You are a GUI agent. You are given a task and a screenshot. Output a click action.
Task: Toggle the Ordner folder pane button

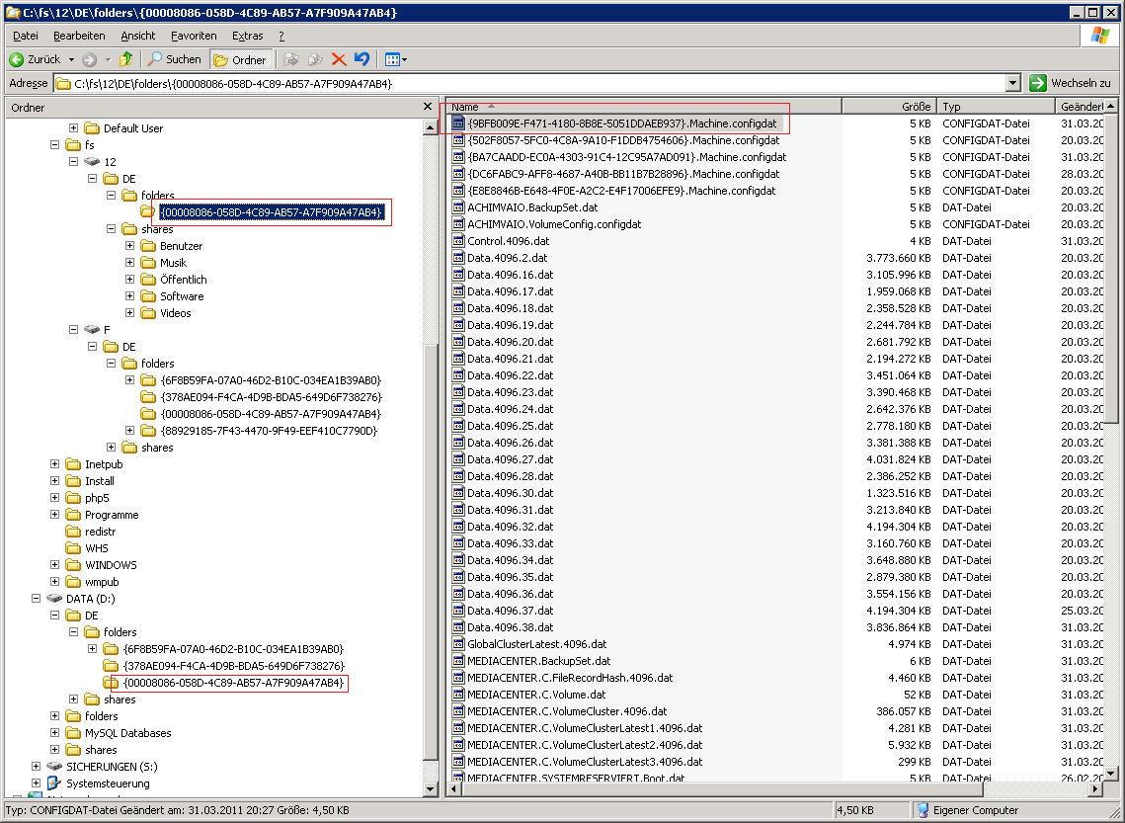[x=240, y=59]
